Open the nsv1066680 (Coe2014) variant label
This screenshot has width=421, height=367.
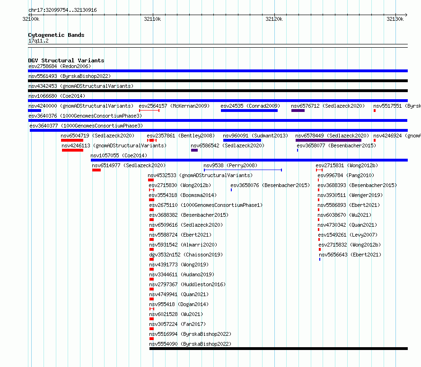(57, 96)
